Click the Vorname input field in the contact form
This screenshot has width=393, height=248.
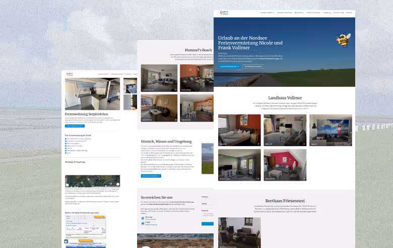click(x=208, y=199)
